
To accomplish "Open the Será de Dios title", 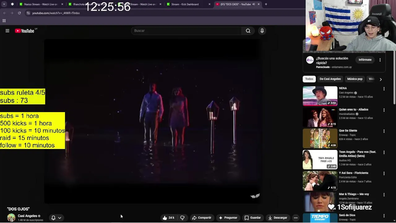I will (347, 215).
